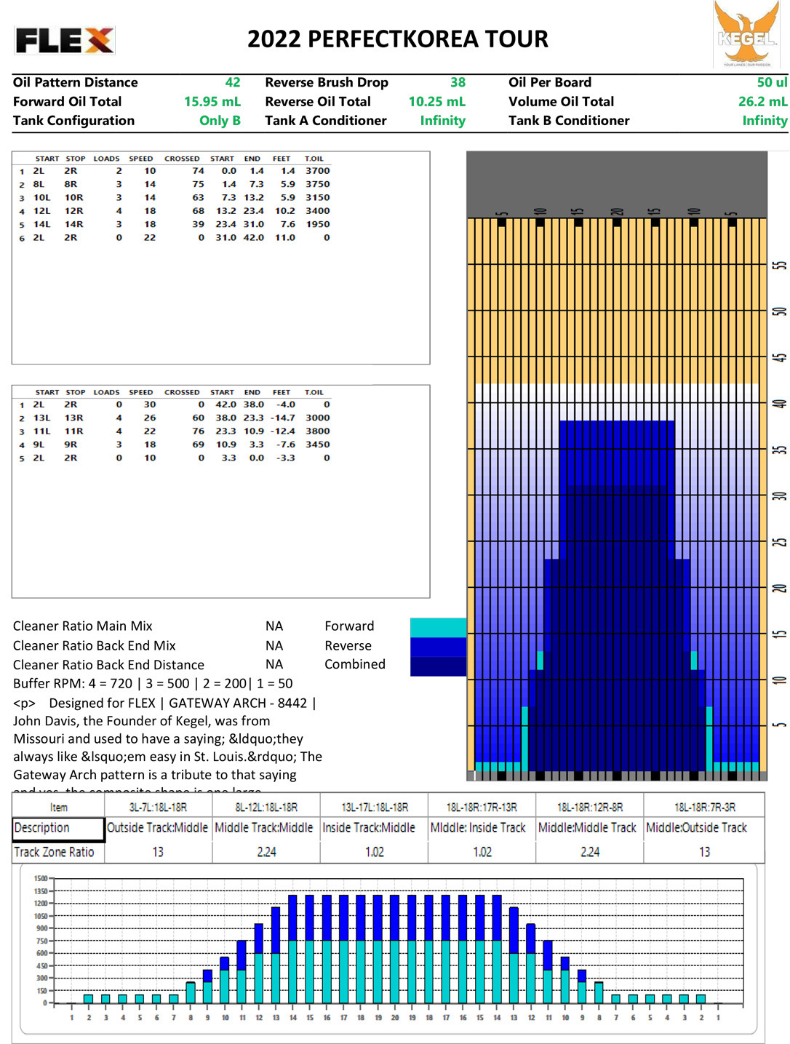Click the KEGEL eagle logo
Image resolution: width=790 pixels, height=1044 pixels.
(746, 34)
